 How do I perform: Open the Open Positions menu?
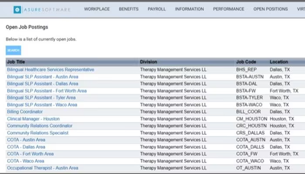(x=271, y=9)
